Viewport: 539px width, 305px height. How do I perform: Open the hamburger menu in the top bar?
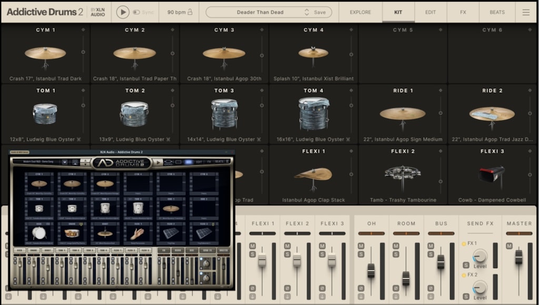click(526, 12)
